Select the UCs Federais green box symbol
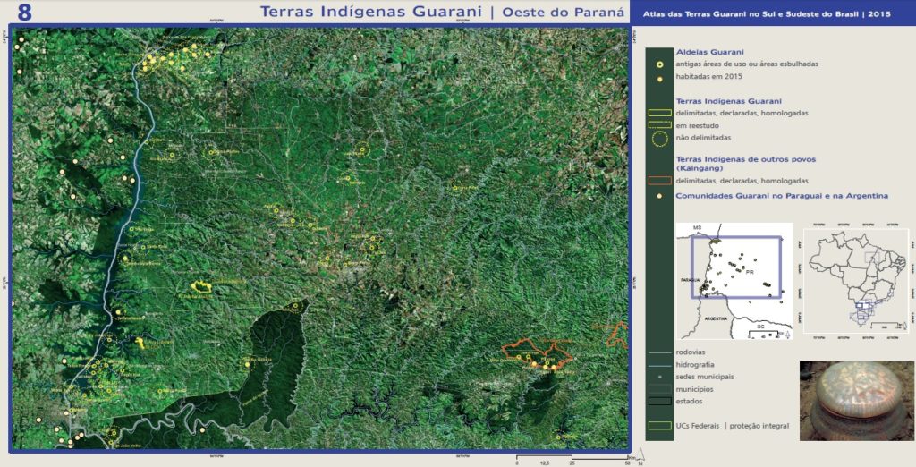 (659, 426)
